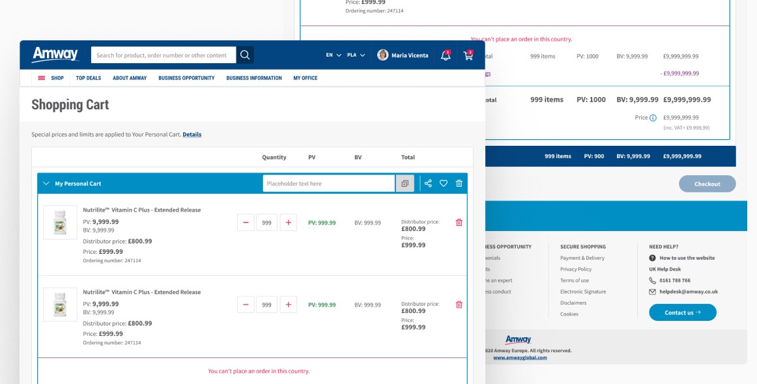
Task: Click Maria Vicenta account name
Action: [x=410, y=55]
